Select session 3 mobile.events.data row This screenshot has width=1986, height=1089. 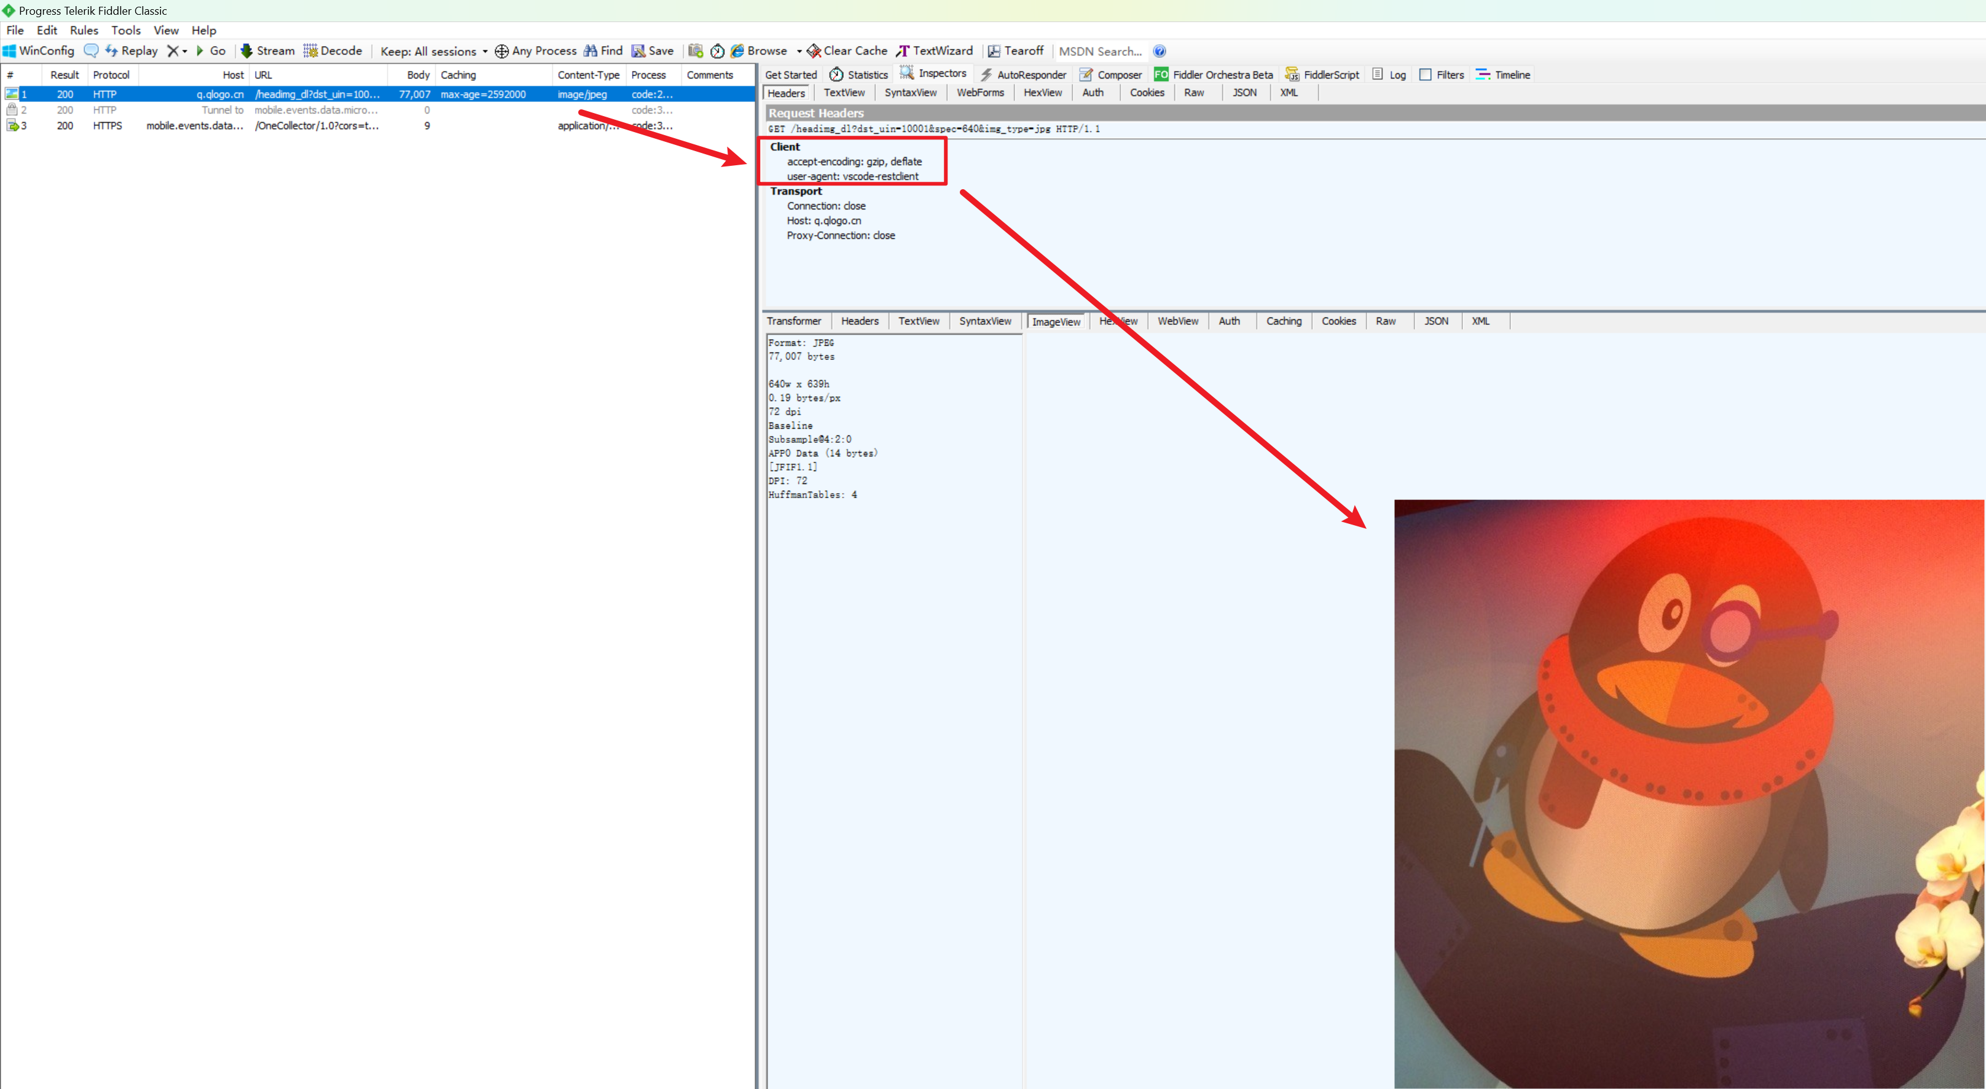(378, 126)
